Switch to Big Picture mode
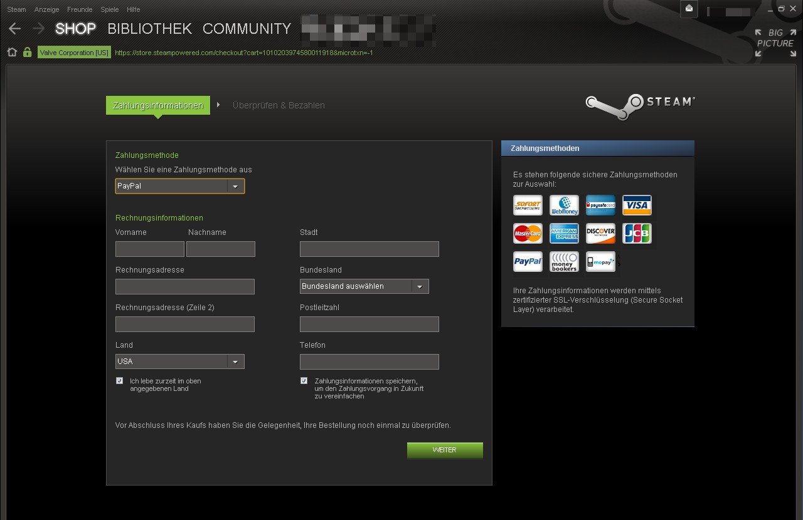Image resolution: width=803 pixels, height=520 pixels. [775, 43]
